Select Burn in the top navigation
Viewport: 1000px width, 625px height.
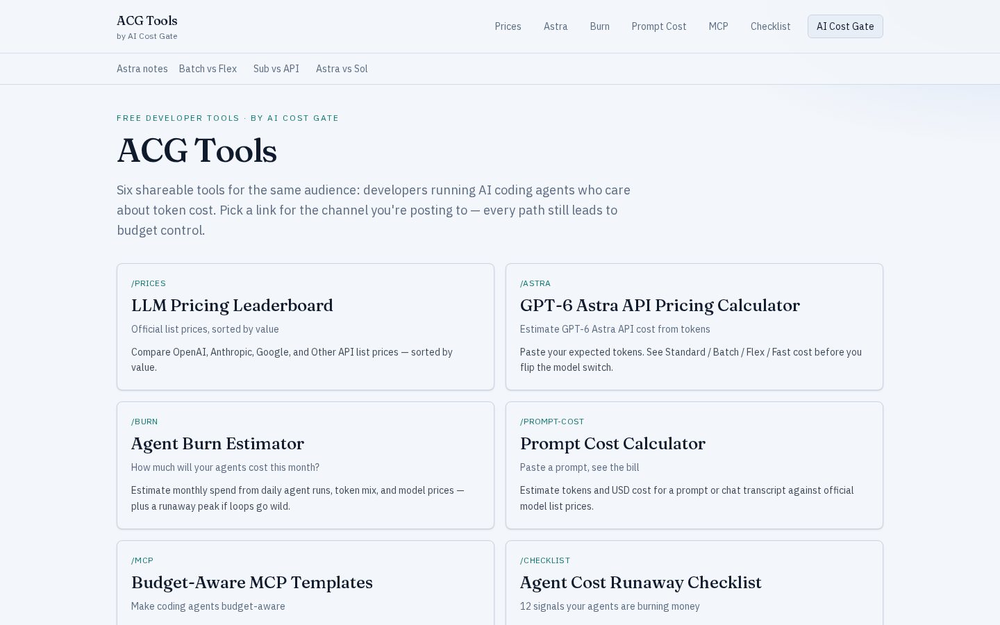click(x=599, y=26)
